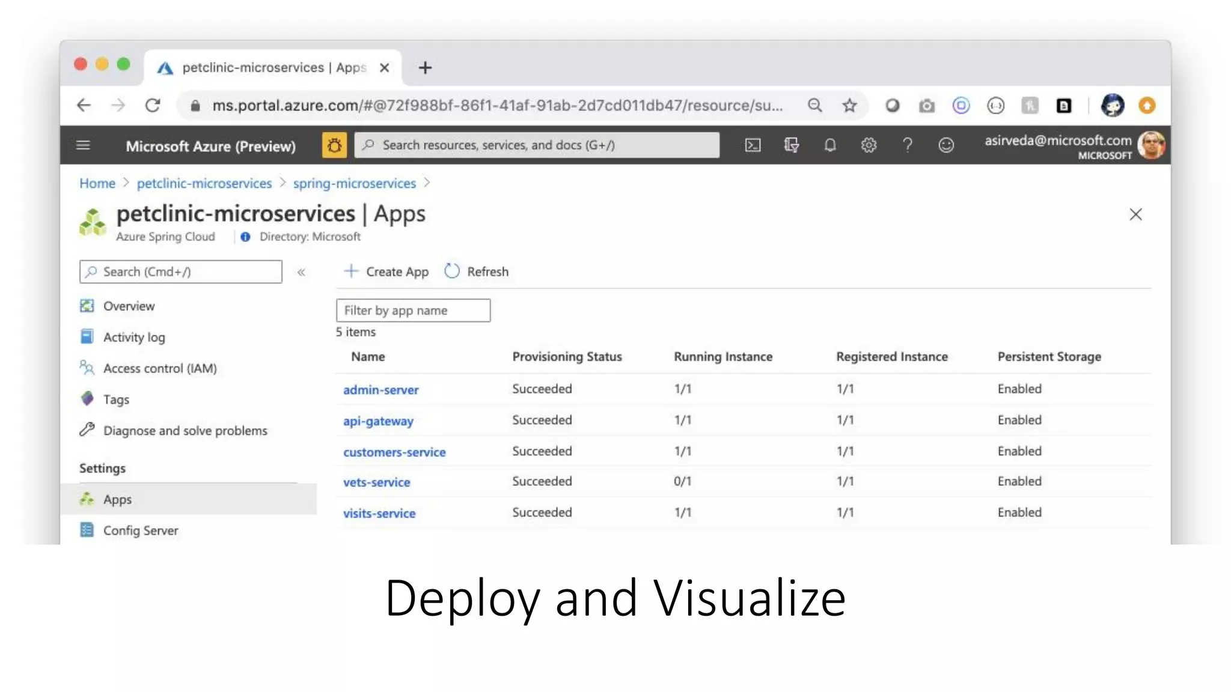Close the petclinic-microservices browser tab

pyautogui.click(x=385, y=68)
